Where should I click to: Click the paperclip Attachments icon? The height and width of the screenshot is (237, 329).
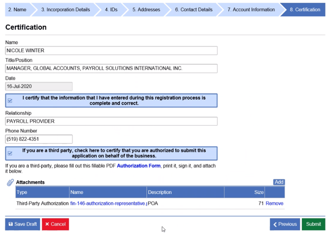click(x=10, y=183)
